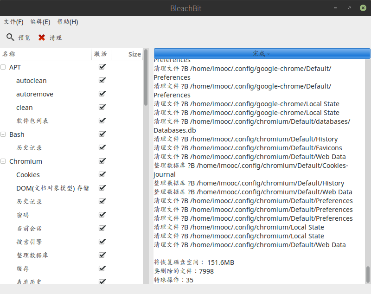Open the 文件(F) menu

point(13,22)
